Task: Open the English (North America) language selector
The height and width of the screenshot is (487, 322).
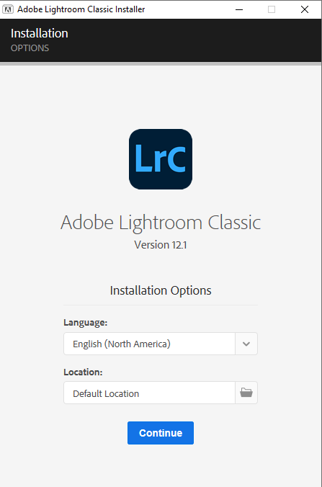Action: pos(149,344)
